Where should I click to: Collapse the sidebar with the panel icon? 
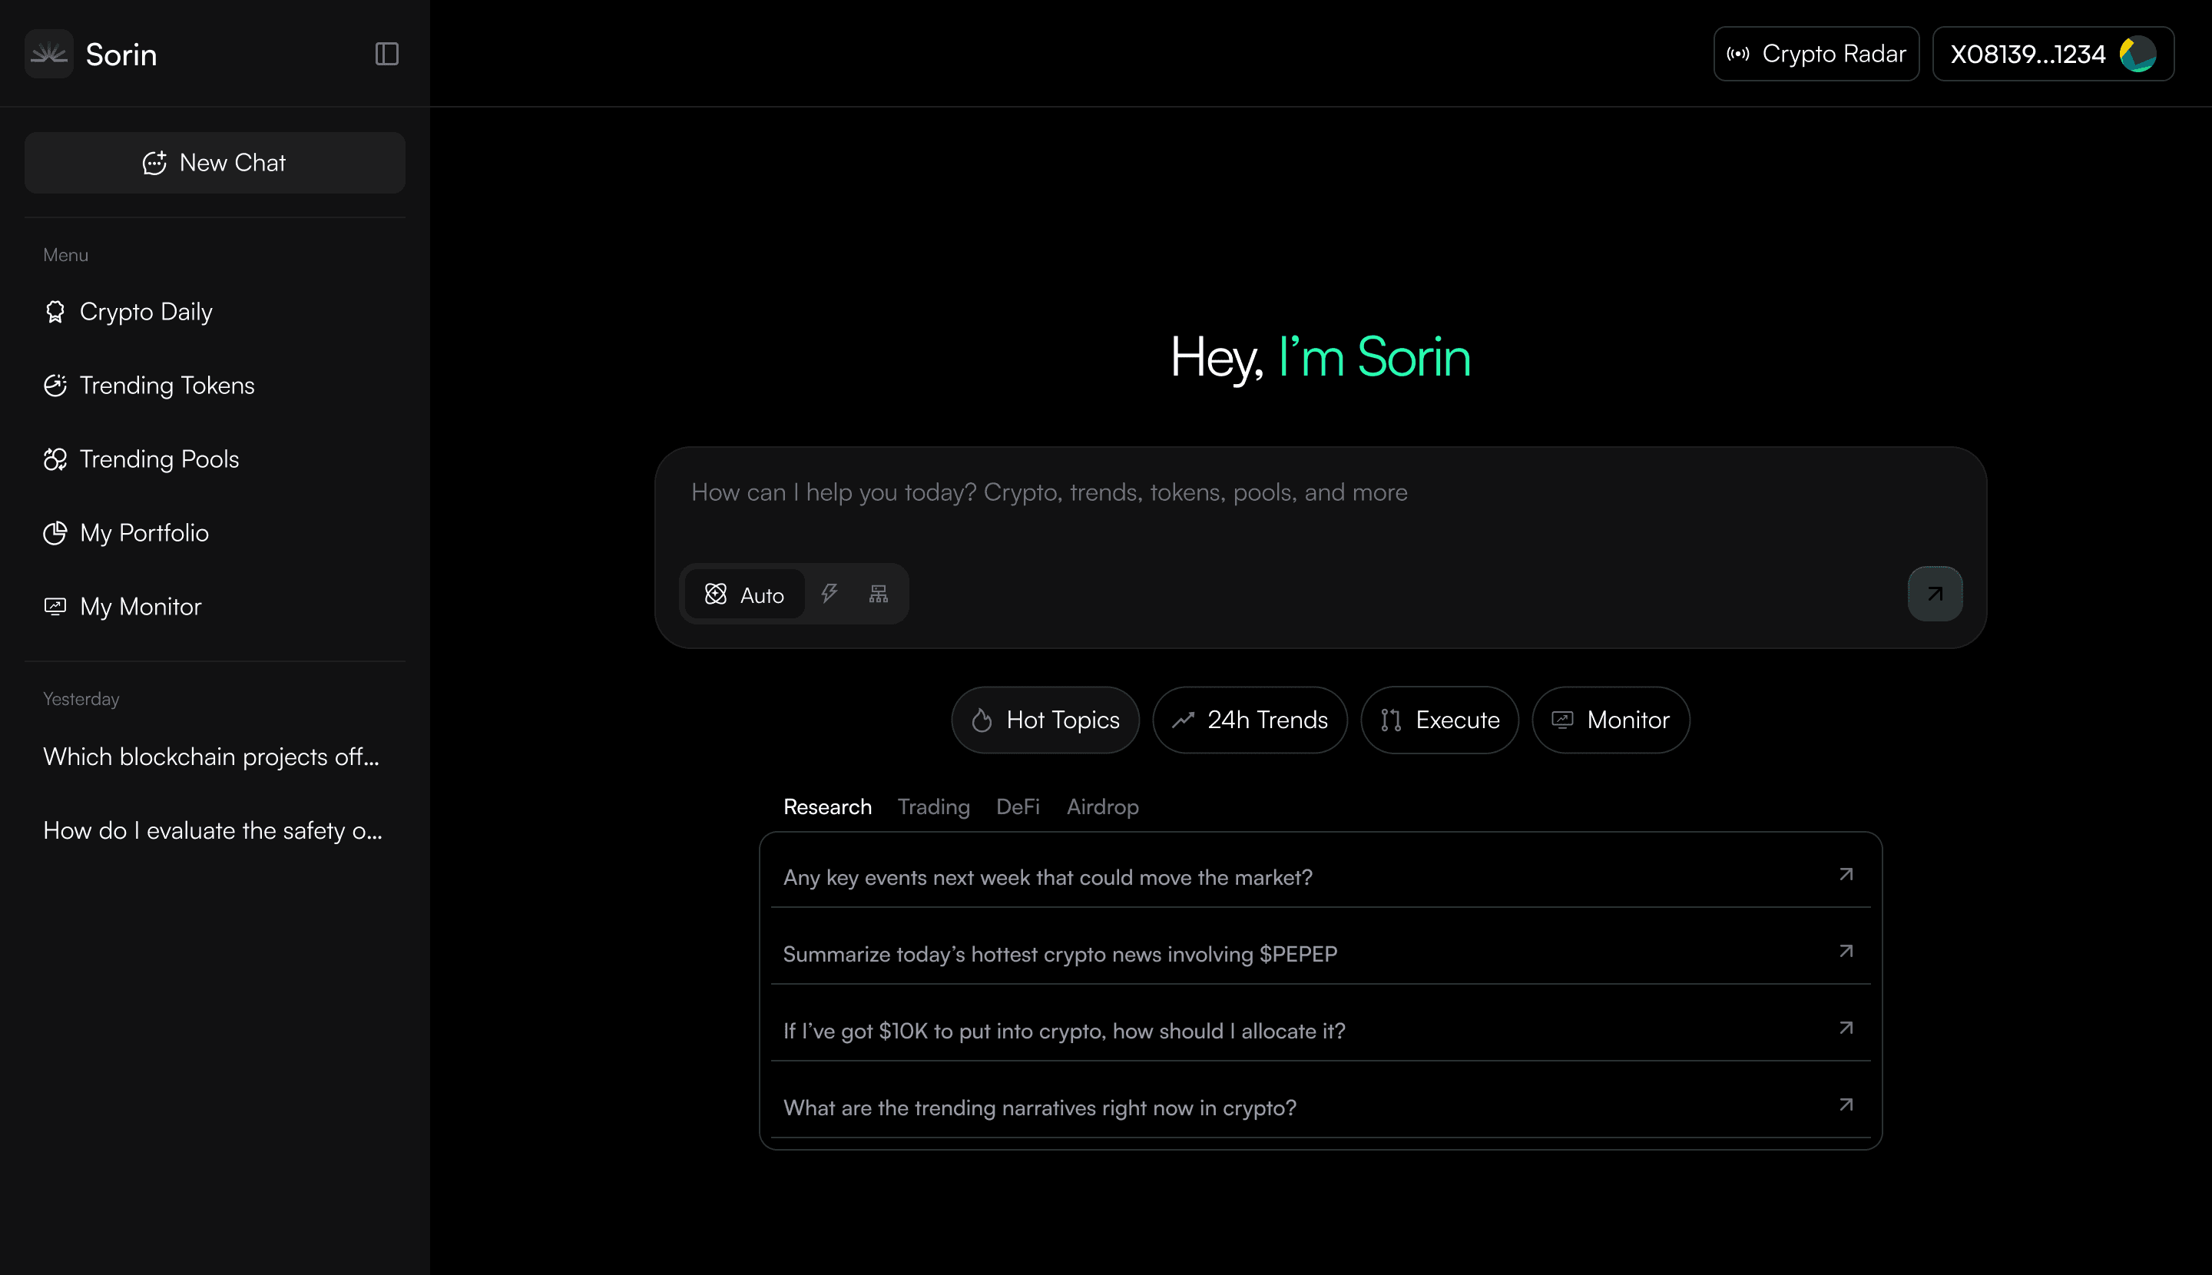tap(386, 55)
